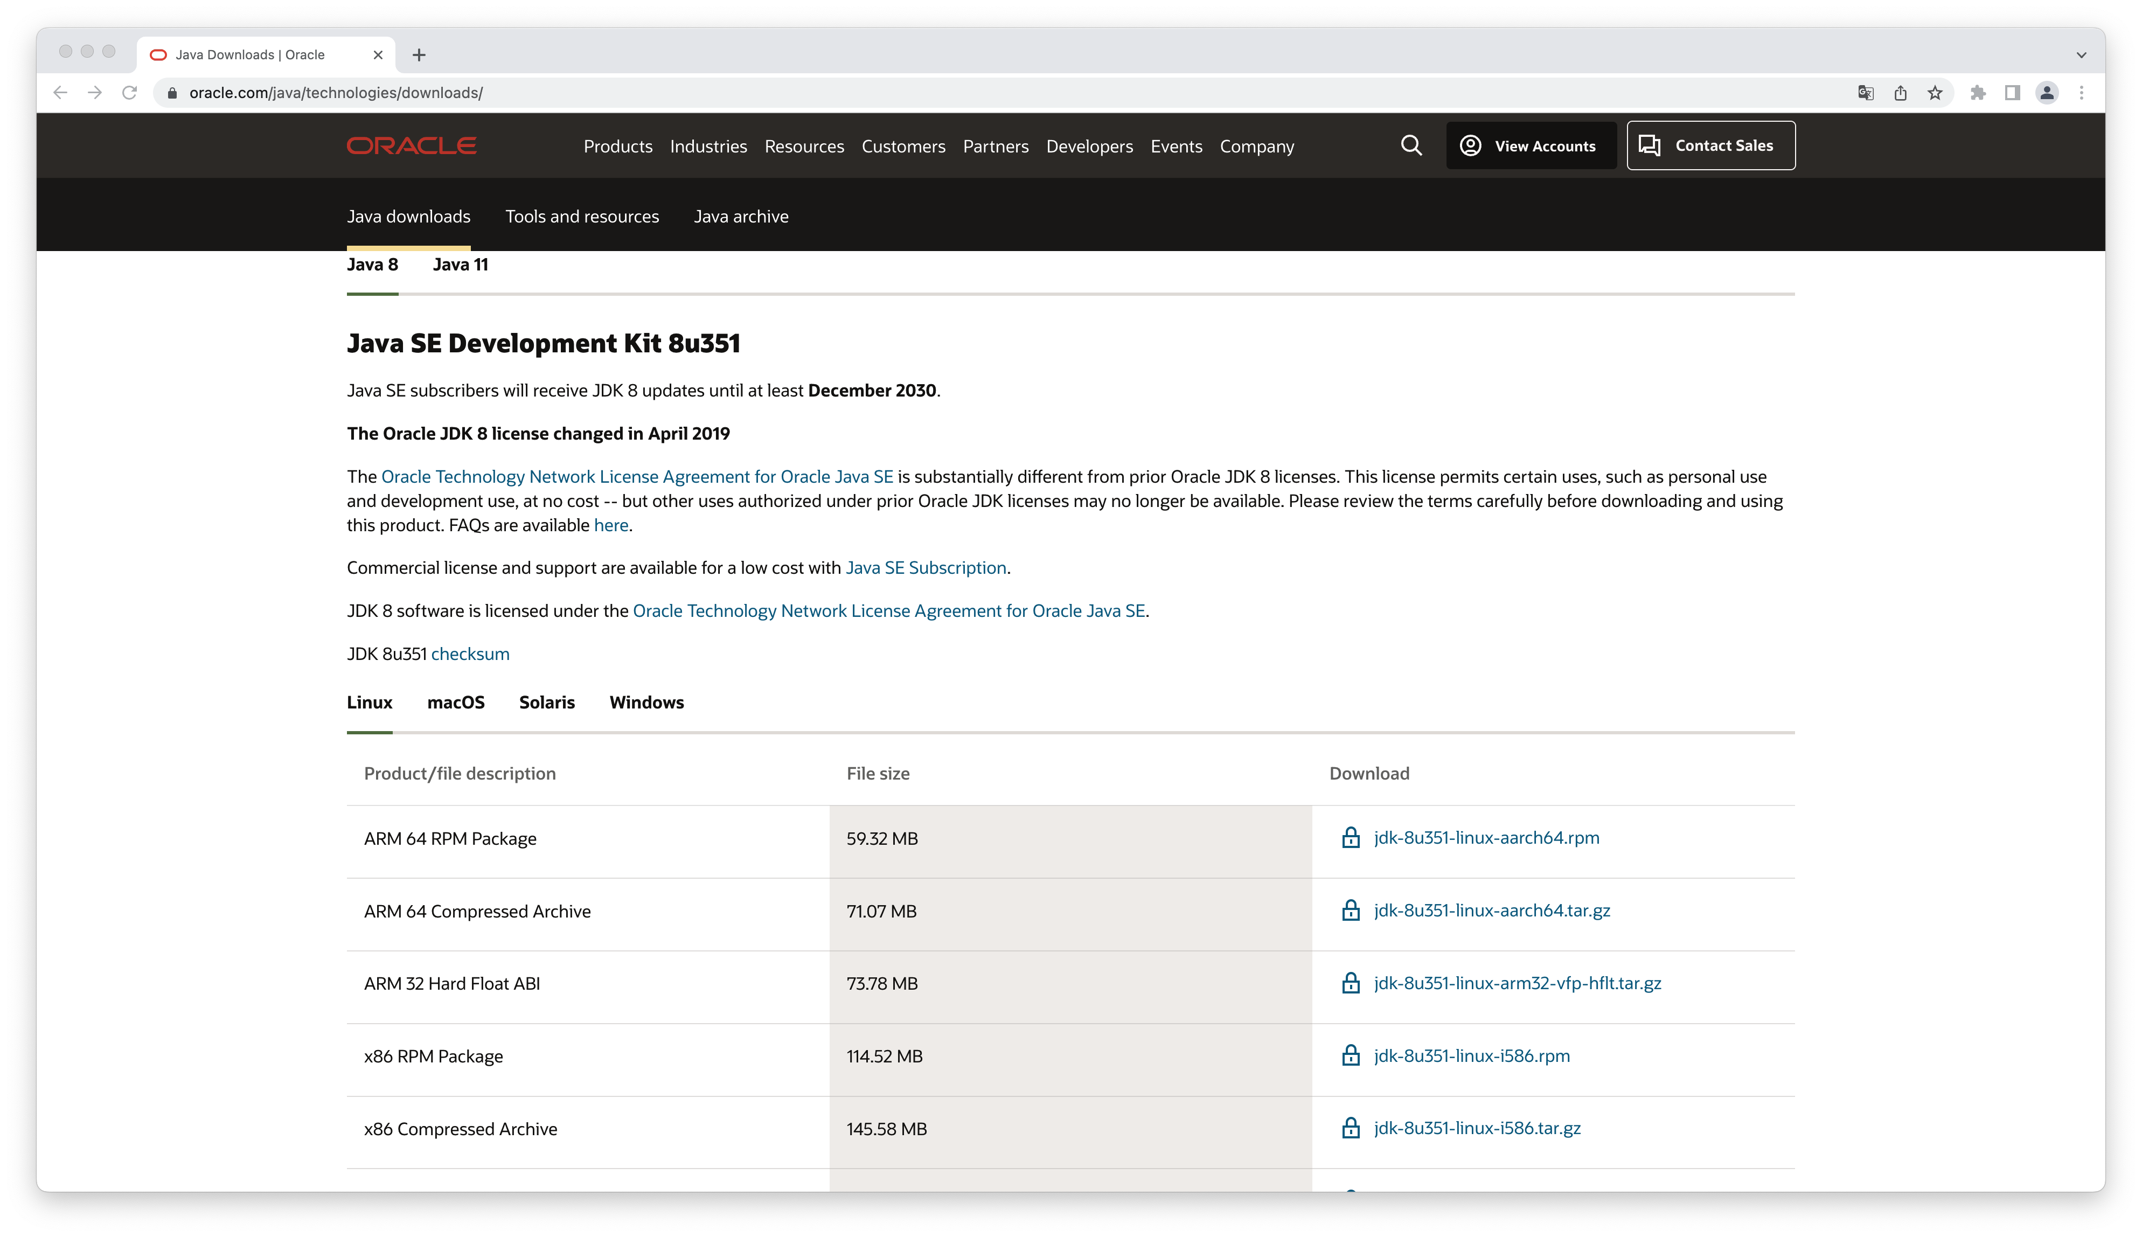Click the '71.07 MB' file size cell
The height and width of the screenshot is (1237, 2142).
1070,914
